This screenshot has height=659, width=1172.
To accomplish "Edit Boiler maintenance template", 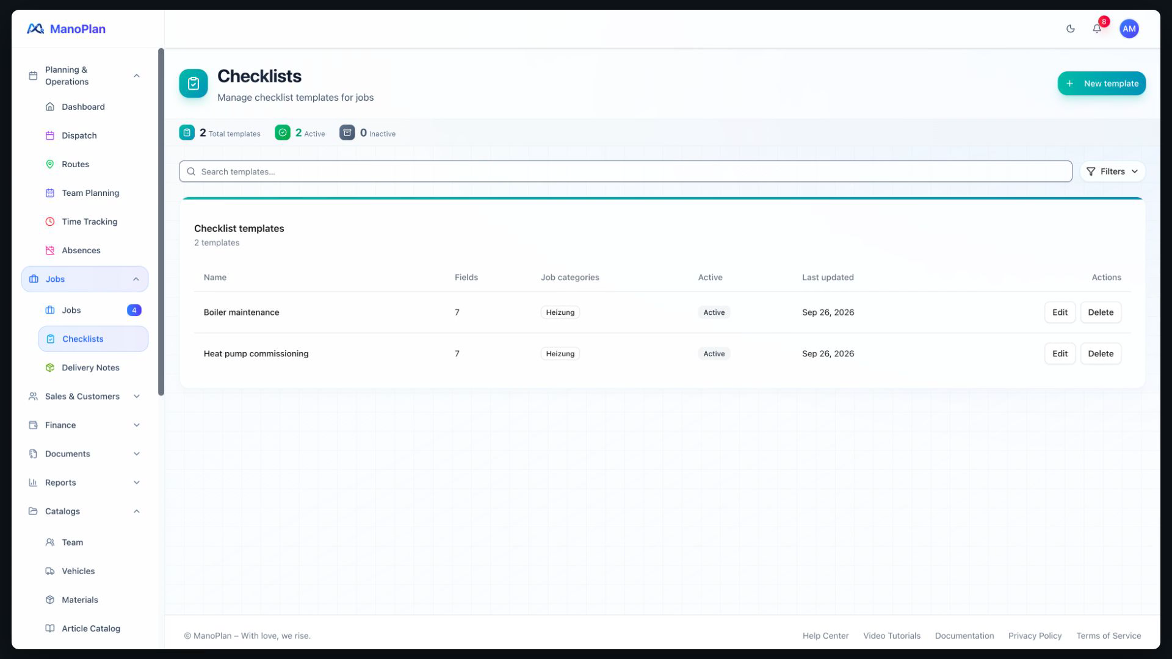I will (x=1060, y=312).
